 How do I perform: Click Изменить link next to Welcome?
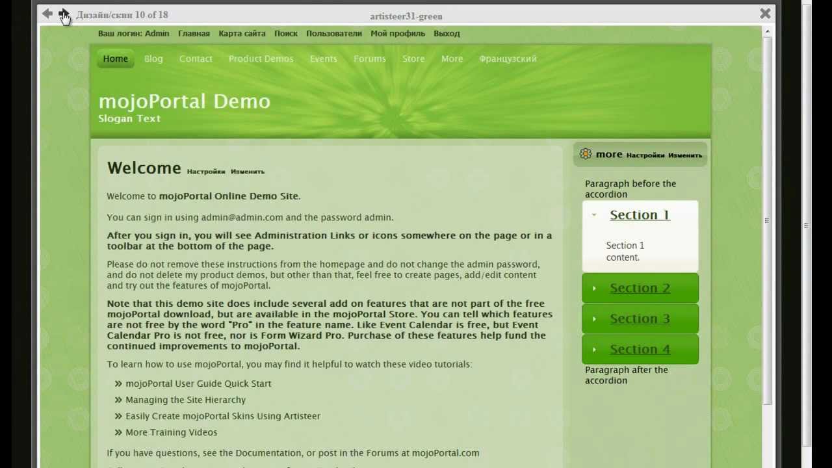tap(248, 172)
